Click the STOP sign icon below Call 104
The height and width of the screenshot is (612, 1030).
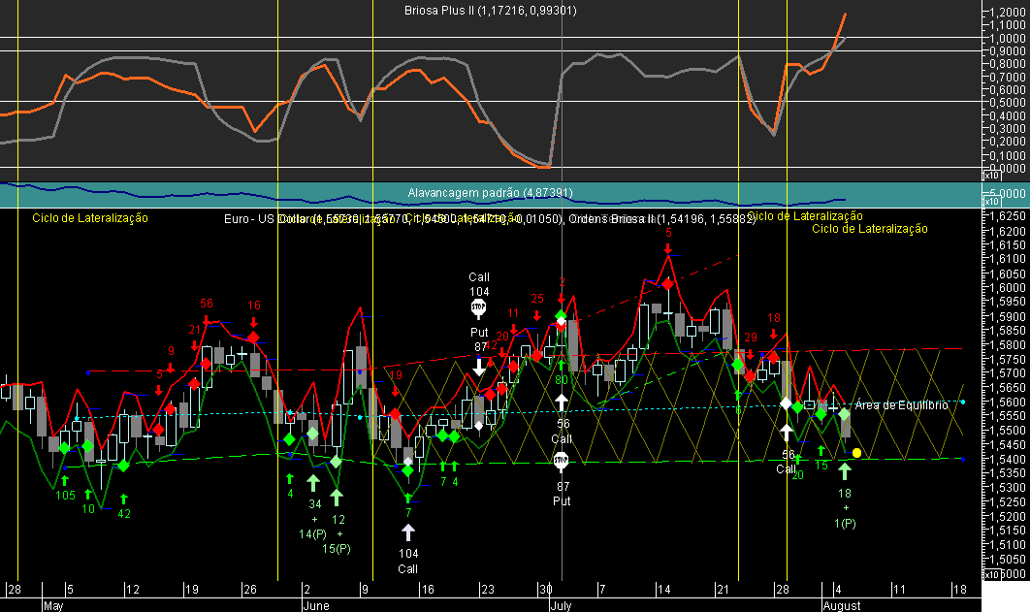(x=478, y=307)
